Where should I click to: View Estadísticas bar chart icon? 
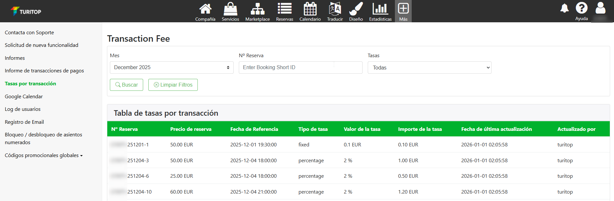(x=380, y=9)
